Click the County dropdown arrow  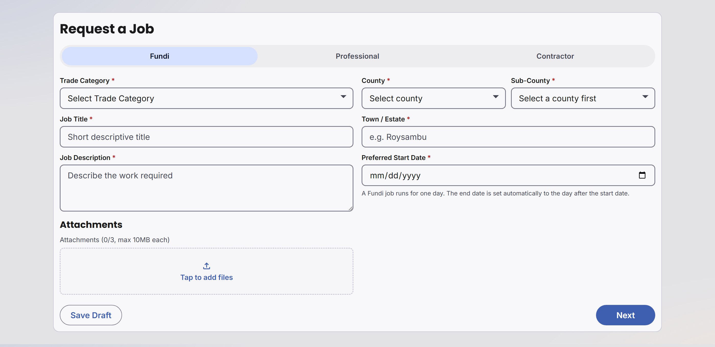(496, 97)
